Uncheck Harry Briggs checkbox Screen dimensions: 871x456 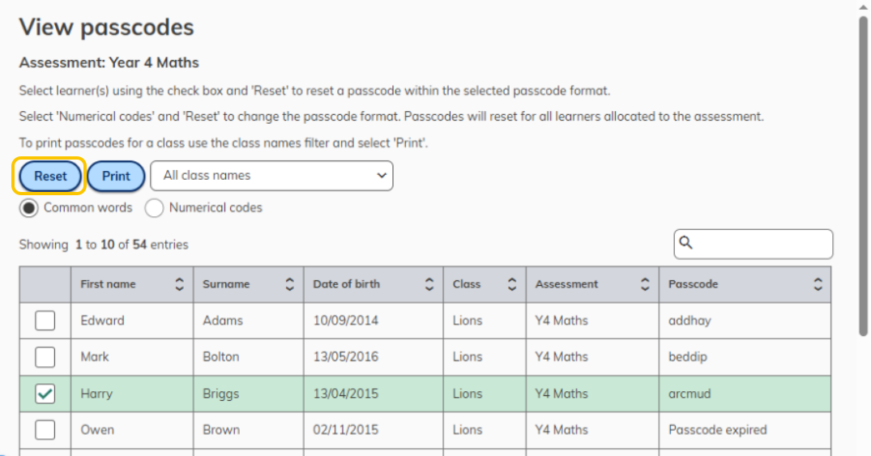[x=45, y=394]
